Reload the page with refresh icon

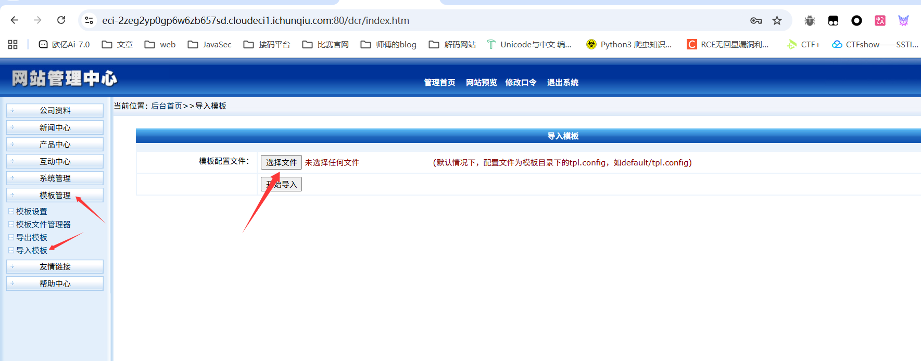pyautogui.click(x=61, y=20)
